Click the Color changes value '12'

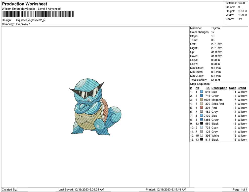tap(213, 32)
